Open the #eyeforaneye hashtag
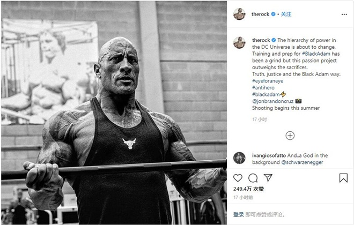 (x=268, y=81)
